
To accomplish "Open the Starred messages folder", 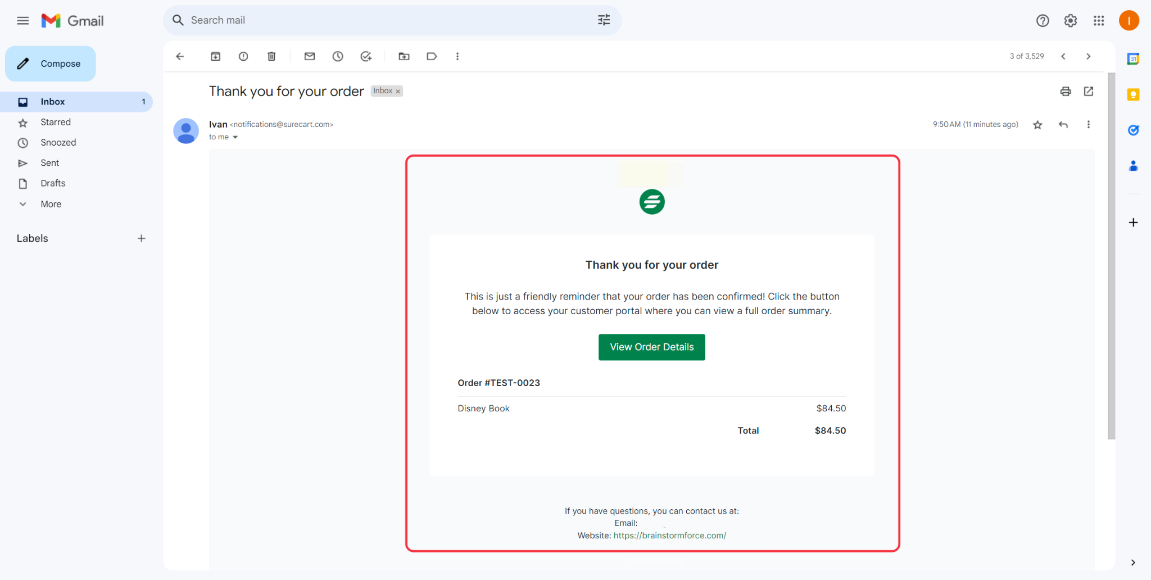I will pos(56,122).
